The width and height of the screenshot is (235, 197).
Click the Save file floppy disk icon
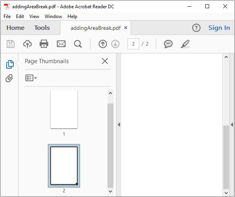[x=11, y=44]
